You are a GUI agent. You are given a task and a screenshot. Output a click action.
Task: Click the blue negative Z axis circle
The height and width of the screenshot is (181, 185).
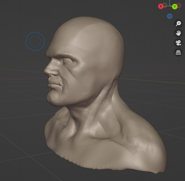(x=170, y=16)
